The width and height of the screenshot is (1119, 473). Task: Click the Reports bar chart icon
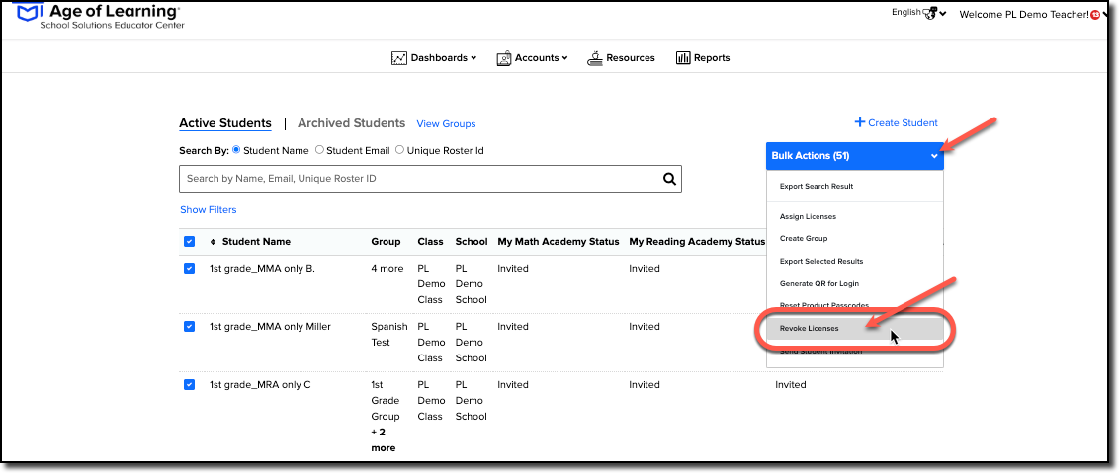[683, 58]
